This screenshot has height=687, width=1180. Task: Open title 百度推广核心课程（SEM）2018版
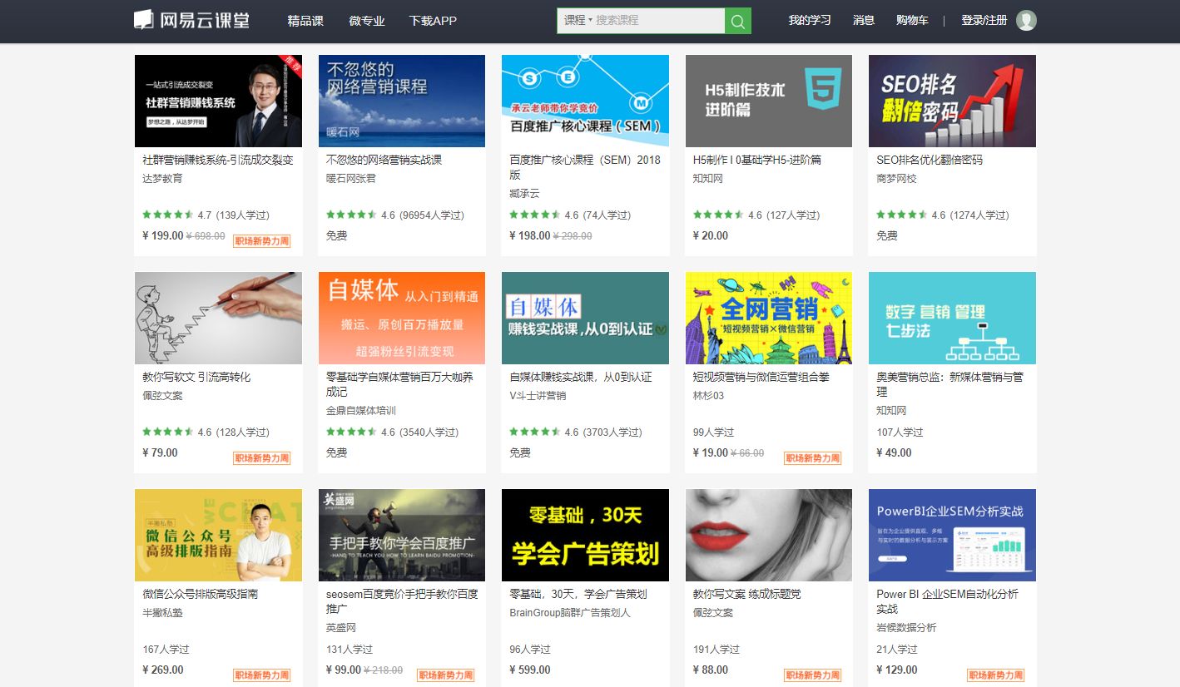click(585, 167)
